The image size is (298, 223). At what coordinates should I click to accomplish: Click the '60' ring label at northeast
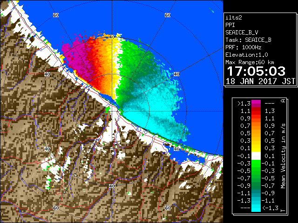(x=168, y=15)
